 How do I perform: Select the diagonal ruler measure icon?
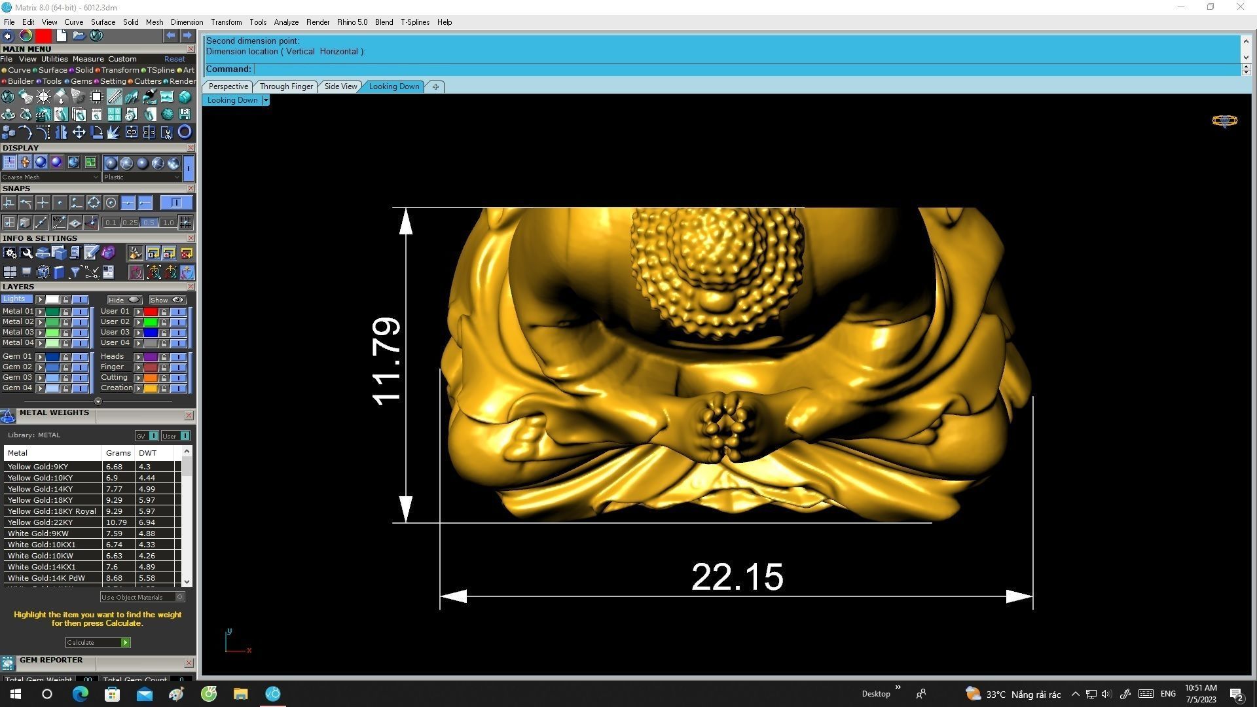click(114, 97)
